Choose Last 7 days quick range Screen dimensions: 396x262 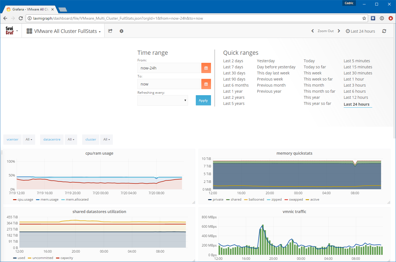coord(233,67)
